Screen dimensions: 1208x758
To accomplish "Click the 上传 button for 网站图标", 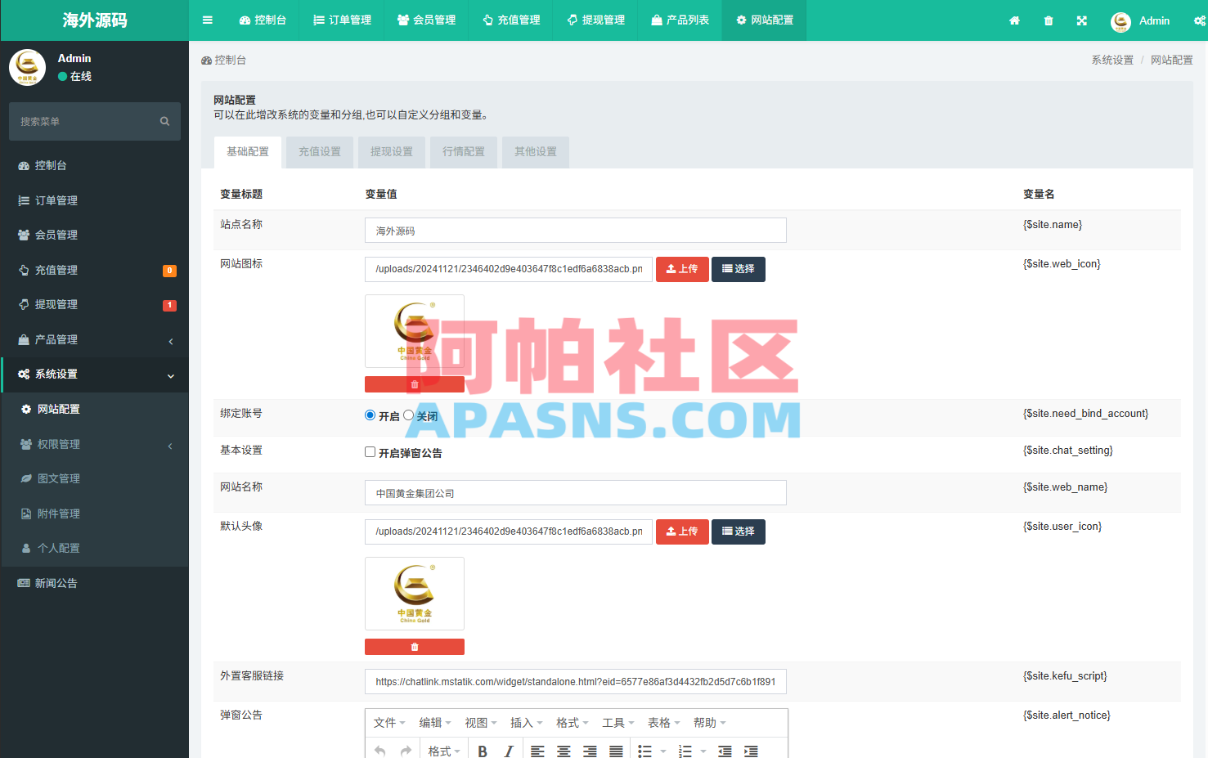I will pos(682,269).
